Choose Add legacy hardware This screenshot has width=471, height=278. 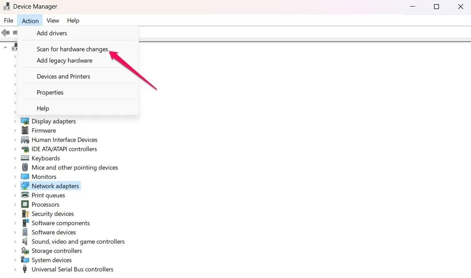78,60
